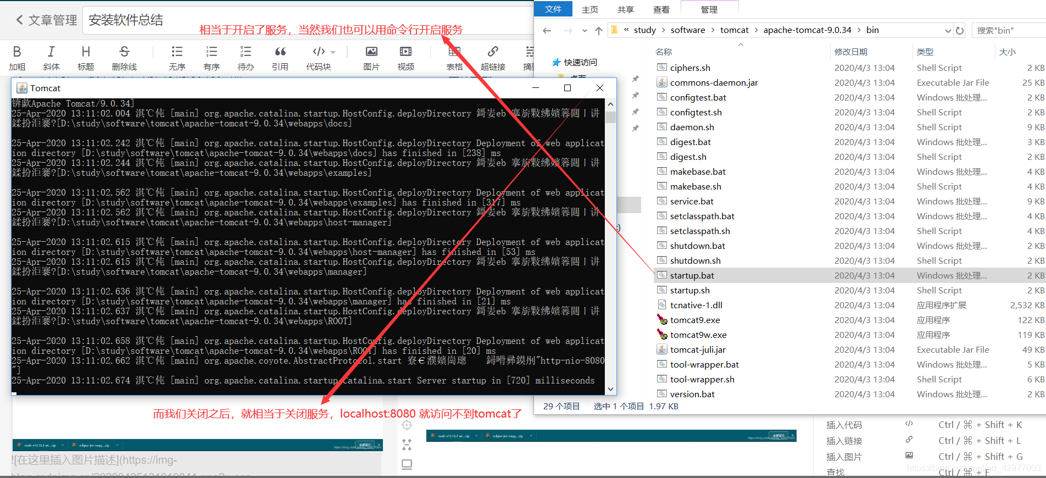Insert a hyperlink with the link tool
The image size is (1046, 478).
(x=493, y=58)
